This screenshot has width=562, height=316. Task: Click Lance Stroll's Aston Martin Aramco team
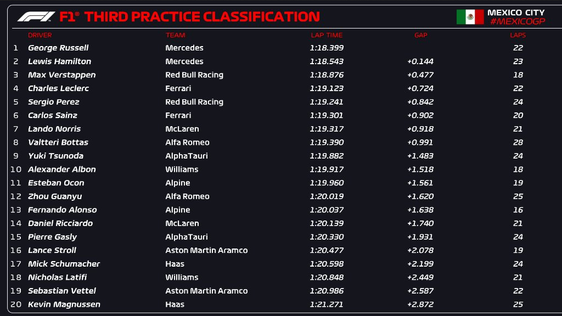click(x=206, y=250)
